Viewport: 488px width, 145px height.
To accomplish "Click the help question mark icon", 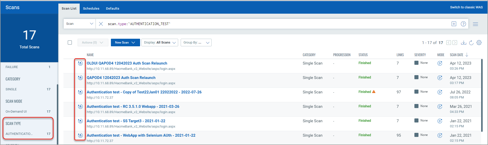I will point(463,24).
